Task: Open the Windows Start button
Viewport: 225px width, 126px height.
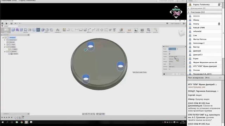Action: [x=2, y=122]
